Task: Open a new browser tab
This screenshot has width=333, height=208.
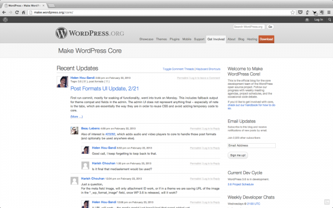Action: tap(52, 6)
